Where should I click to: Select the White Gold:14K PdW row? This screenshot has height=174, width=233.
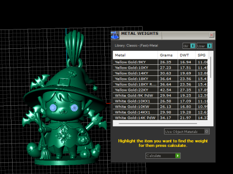click(x=160, y=117)
